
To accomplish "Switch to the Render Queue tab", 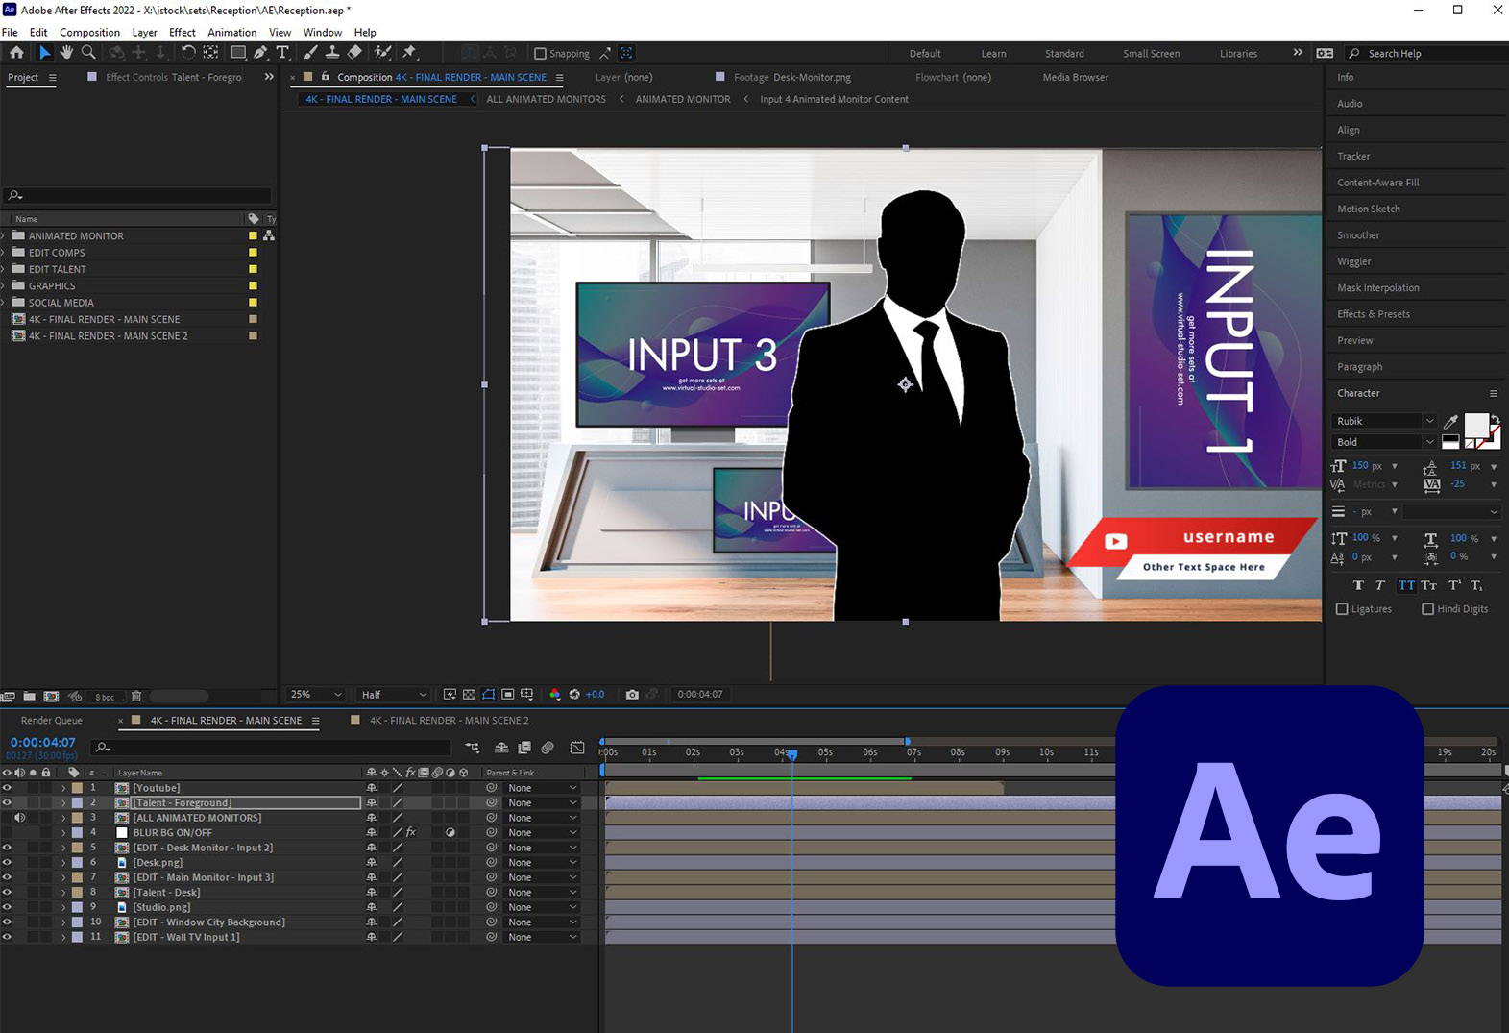I will pyautogui.click(x=52, y=721).
